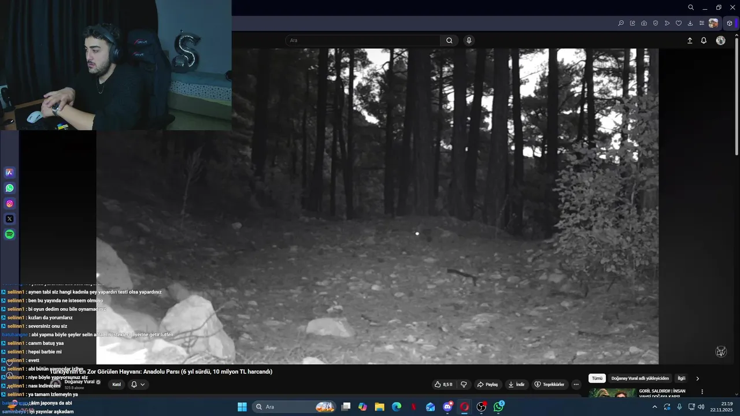Open the privacy shield icon
740x416 pixels.
click(x=656, y=23)
